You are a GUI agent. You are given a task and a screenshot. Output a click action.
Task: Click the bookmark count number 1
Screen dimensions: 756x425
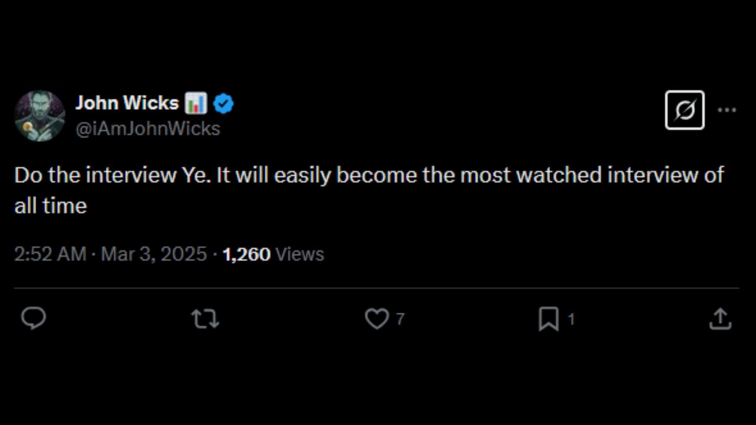571,319
